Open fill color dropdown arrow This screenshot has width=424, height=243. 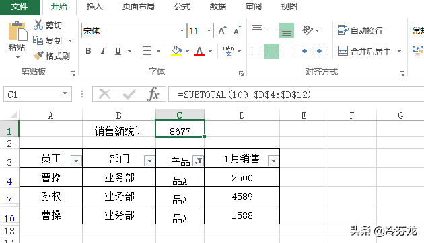(187, 51)
